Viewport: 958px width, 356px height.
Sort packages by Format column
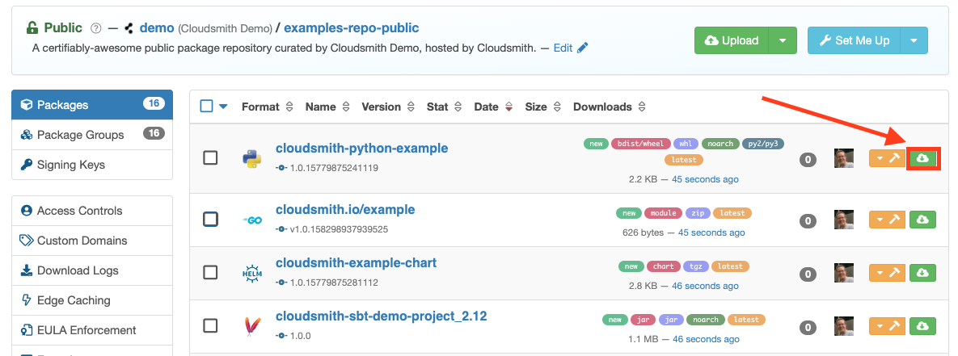[x=268, y=107]
